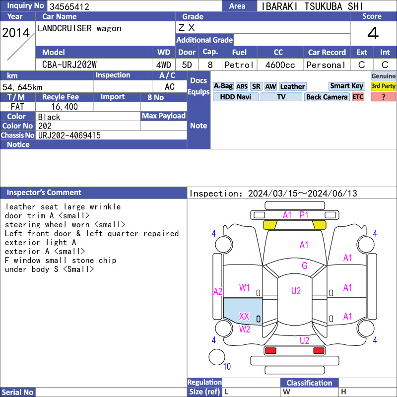Click the Back Camera badge
Viewport: 397px width, 397px height.
[327, 97]
